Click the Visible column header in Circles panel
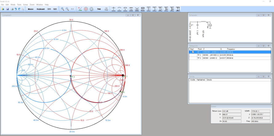Image resolution: width=274 pixels, height=136 pixels. [x=192, y=80]
